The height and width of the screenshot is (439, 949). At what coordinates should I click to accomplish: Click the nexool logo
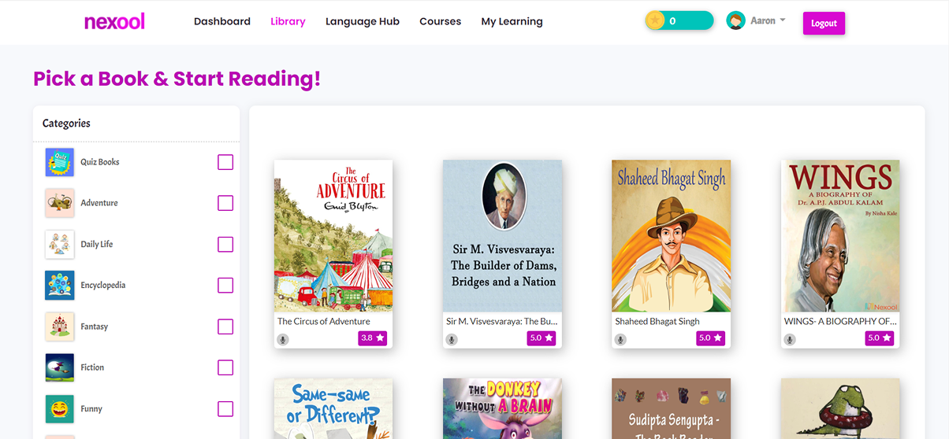point(115,21)
